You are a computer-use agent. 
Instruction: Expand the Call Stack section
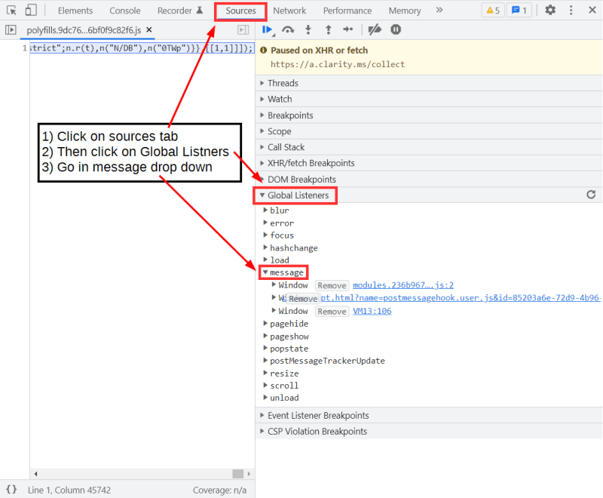(x=429, y=147)
